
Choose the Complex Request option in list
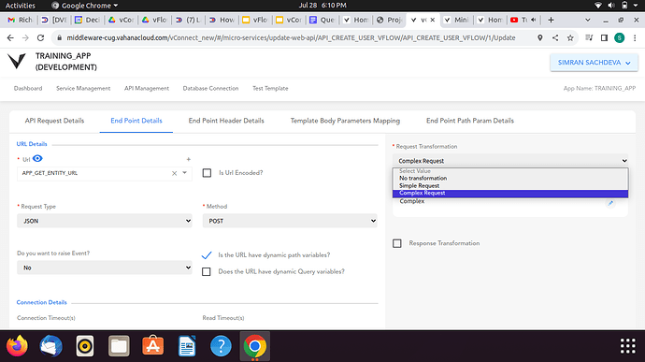pos(510,193)
